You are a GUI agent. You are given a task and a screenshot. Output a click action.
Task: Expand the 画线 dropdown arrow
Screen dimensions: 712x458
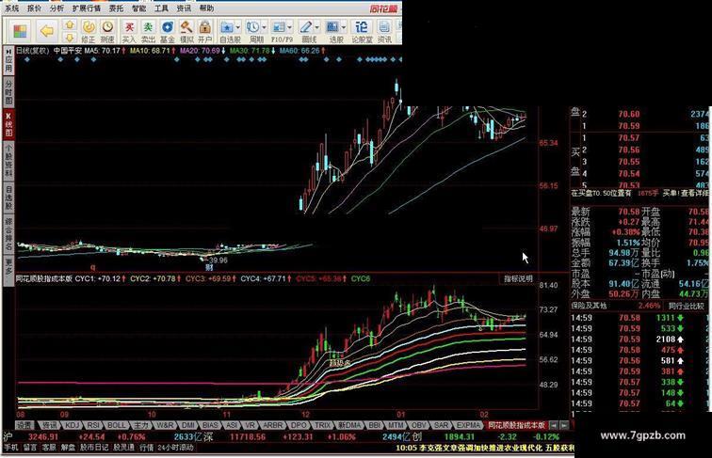[x=317, y=27]
